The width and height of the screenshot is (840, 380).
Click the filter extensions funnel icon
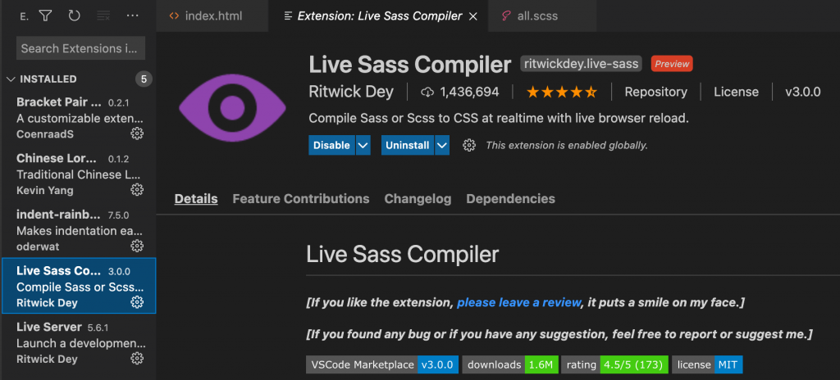coord(45,16)
